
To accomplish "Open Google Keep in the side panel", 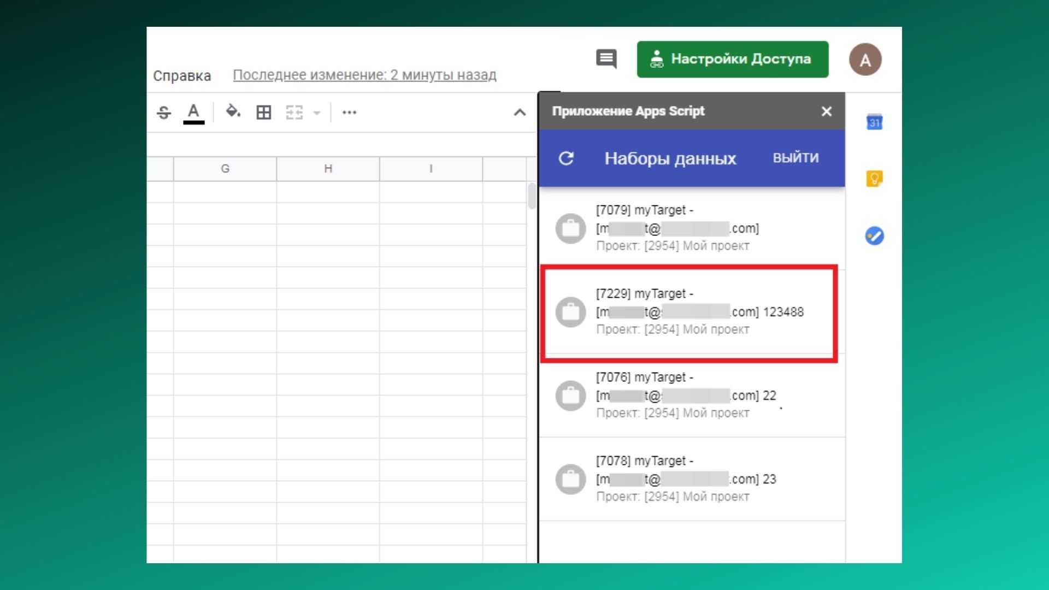I will click(875, 179).
